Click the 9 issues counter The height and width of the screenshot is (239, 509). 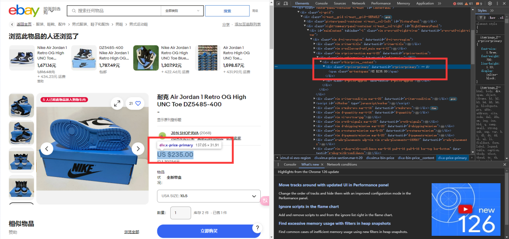[x=479, y=4]
